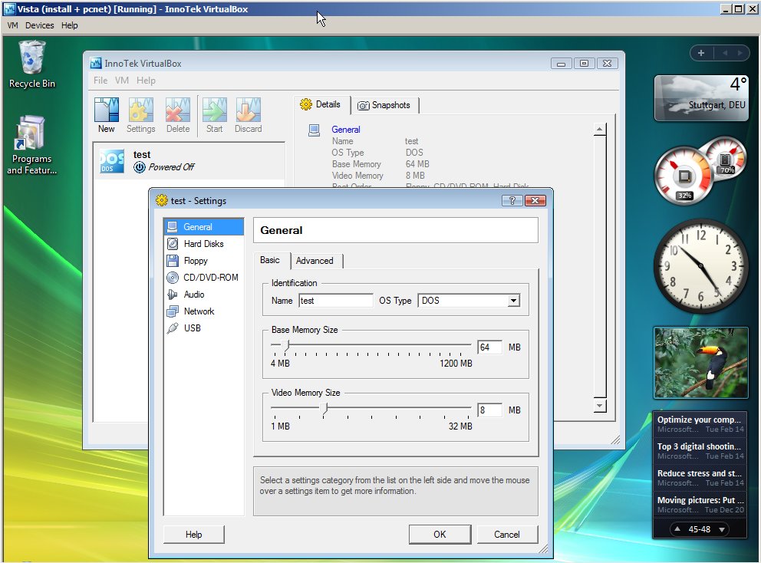This screenshot has height=563, width=761.
Task: Click the Base Memory MB value field
Action: point(489,347)
